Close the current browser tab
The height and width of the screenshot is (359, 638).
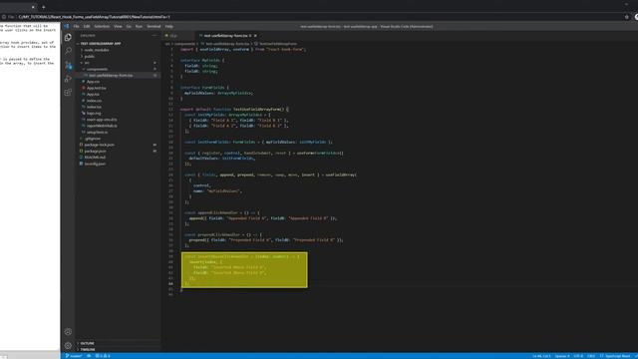[x=33, y=7]
